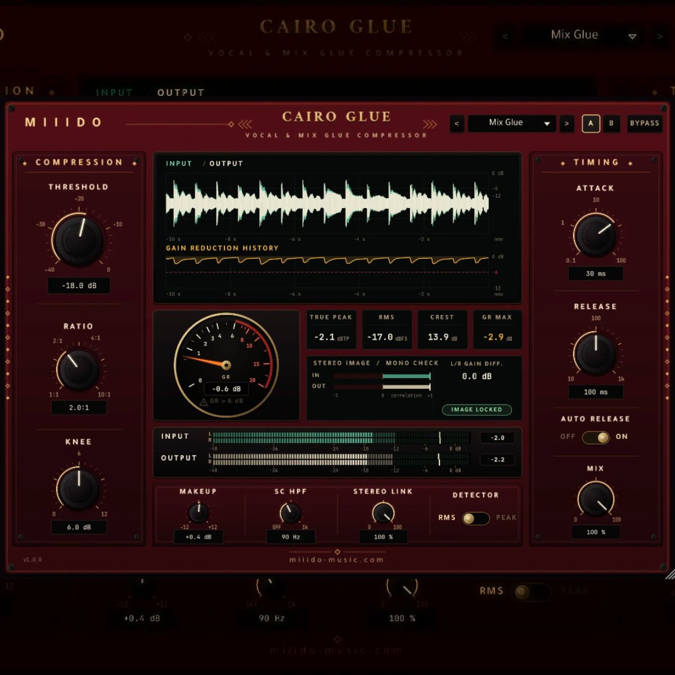This screenshot has height=675, width=675.
Task: Select the MONO CHECK view
Action: coord(412,363)
